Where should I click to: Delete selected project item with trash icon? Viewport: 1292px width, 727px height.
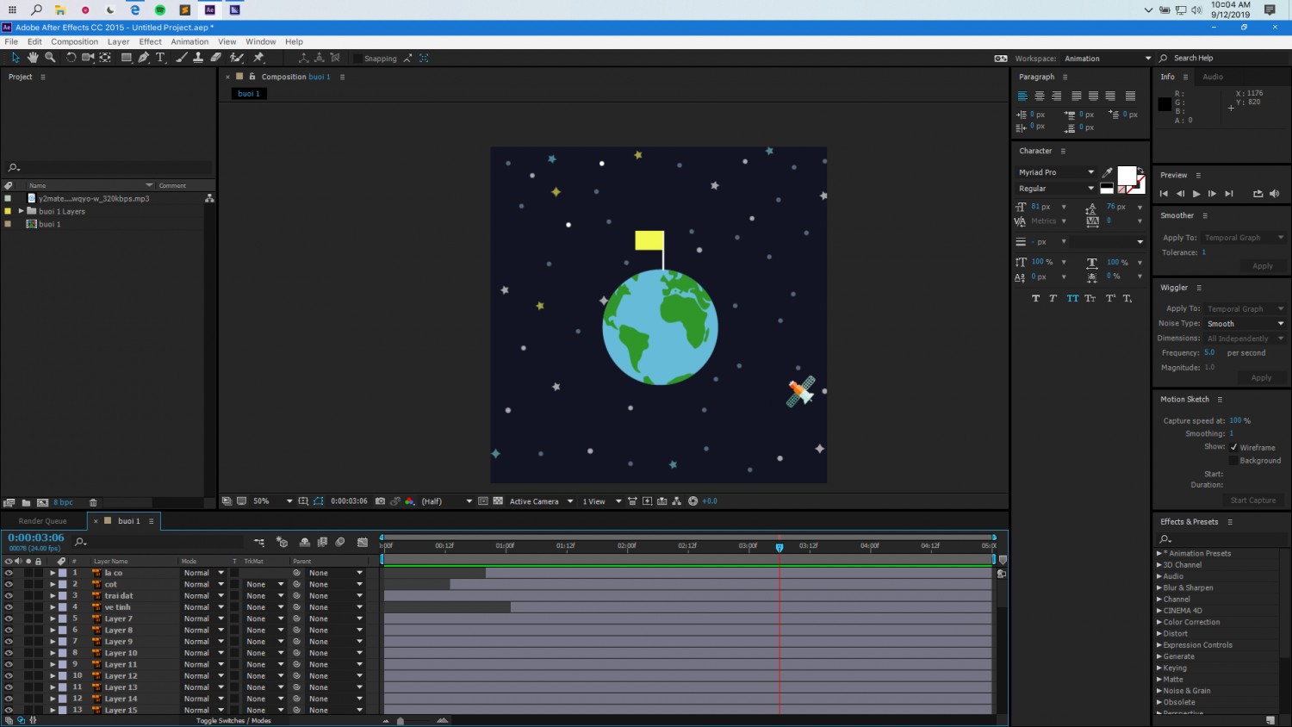(93, 503)
